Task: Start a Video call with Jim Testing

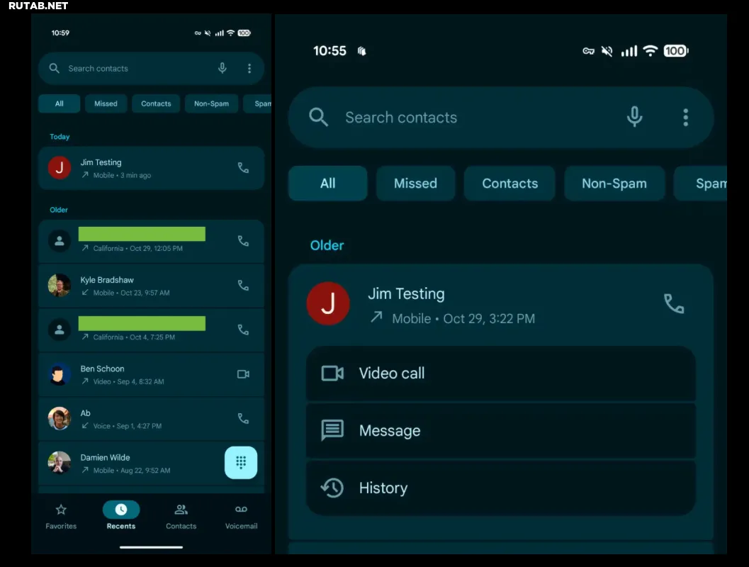Action: click(x=500, y=373)
